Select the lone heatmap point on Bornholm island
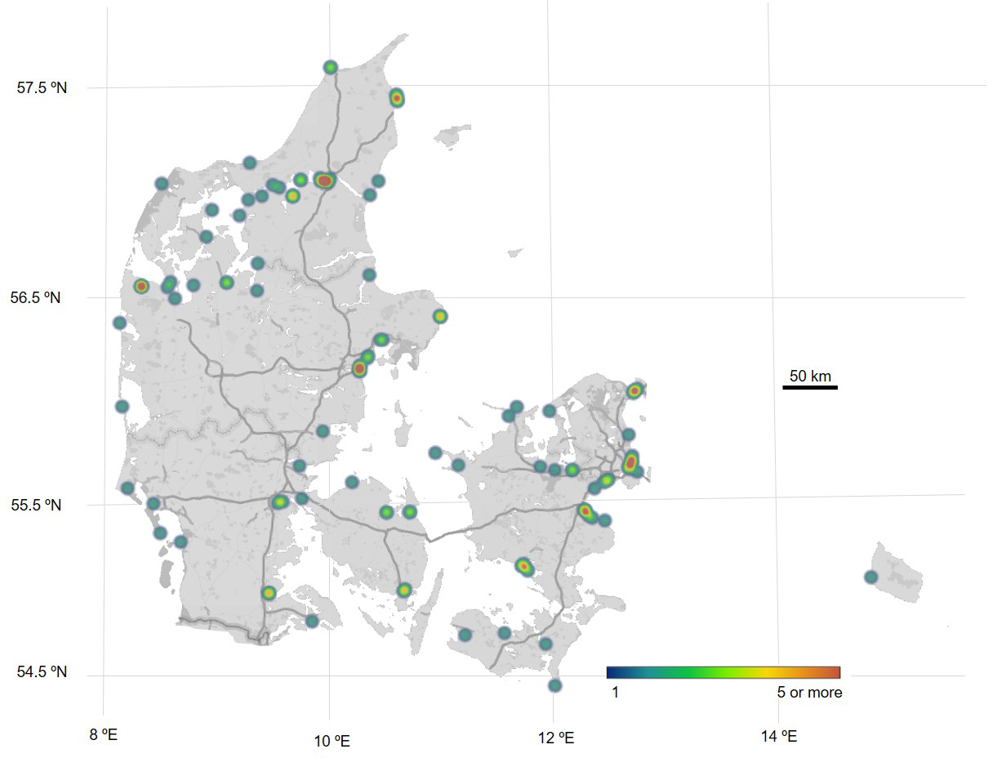993x758 pixels. tap(871, 577)
